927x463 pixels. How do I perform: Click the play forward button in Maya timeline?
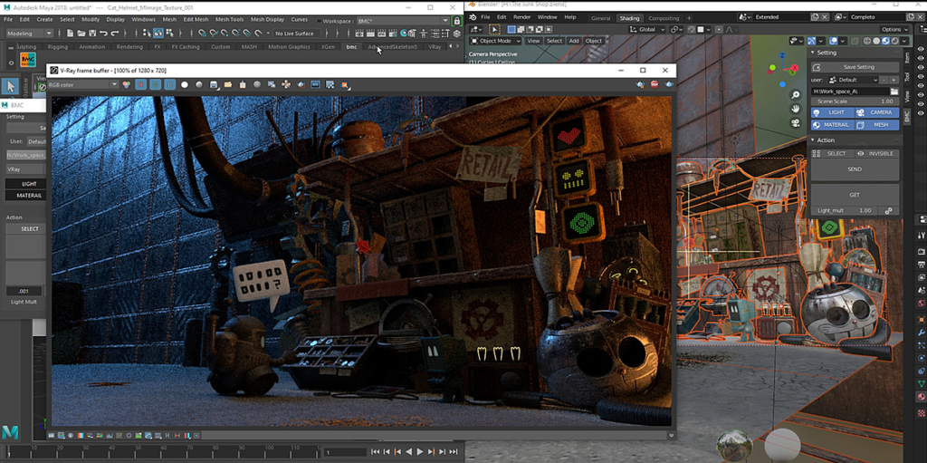click(x=420, y=452)
